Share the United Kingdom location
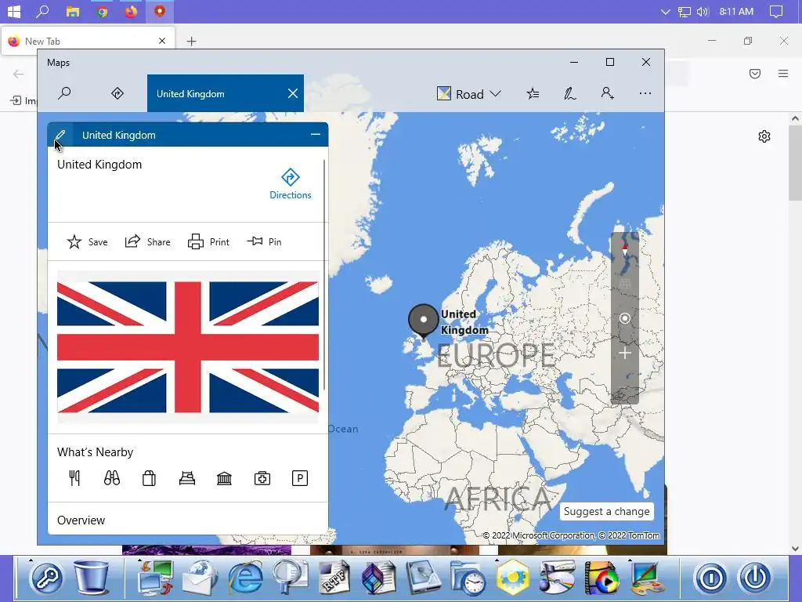The width and height of the screenshot is (802, 602). pyautogui.click(x=147, y=241)
